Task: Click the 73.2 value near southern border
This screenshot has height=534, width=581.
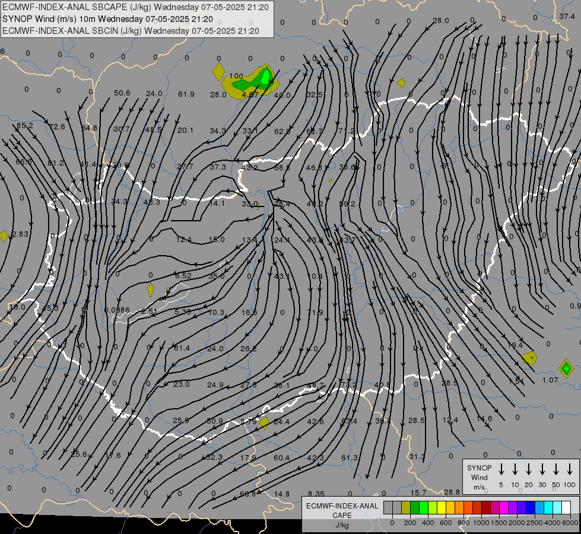Action: click(348, 384)
